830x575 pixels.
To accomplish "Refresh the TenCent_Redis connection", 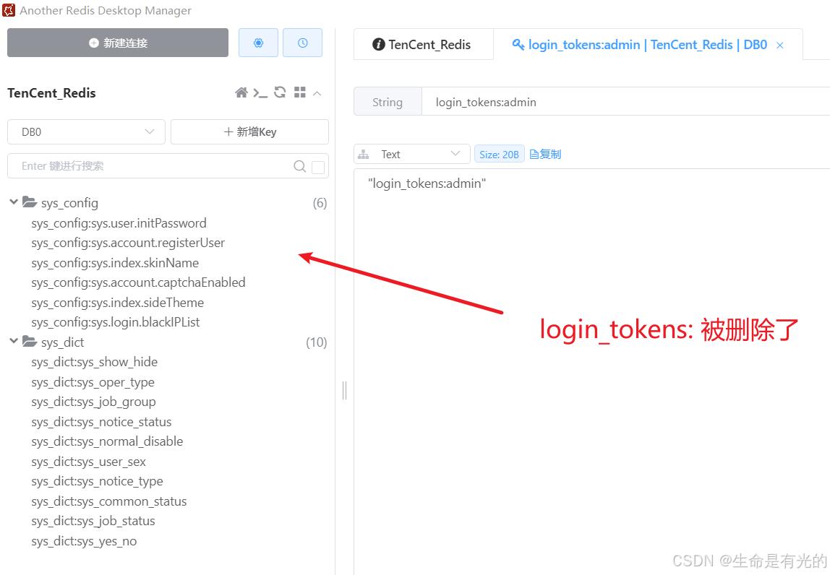I will tap(280, 92).
